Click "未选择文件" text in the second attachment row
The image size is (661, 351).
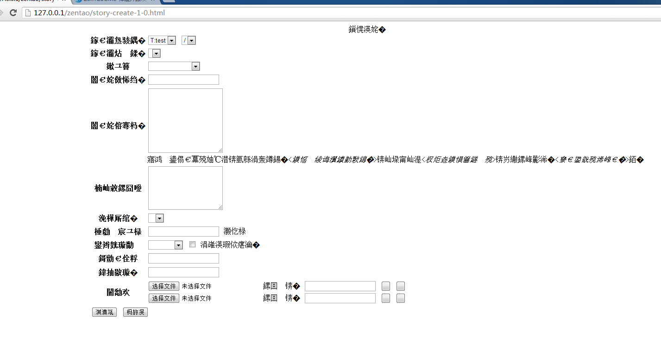pos(196,298)
